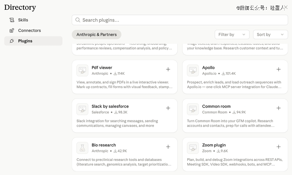Image resolution: width=292 pixels, height=175 pixels.
Task: Add the Common room plugin
Action: [278, 108]
